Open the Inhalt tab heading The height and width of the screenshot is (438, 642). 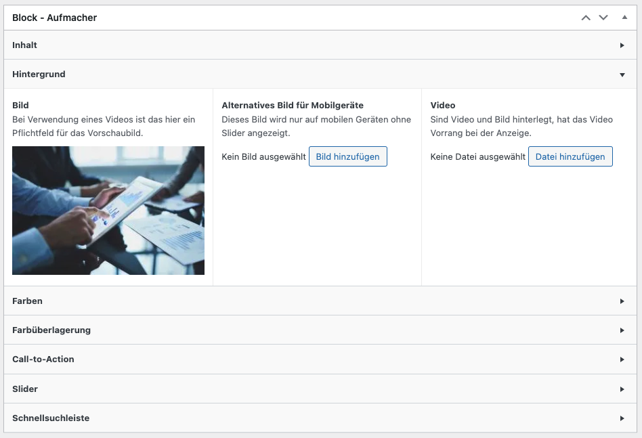(x=25, y=45)
